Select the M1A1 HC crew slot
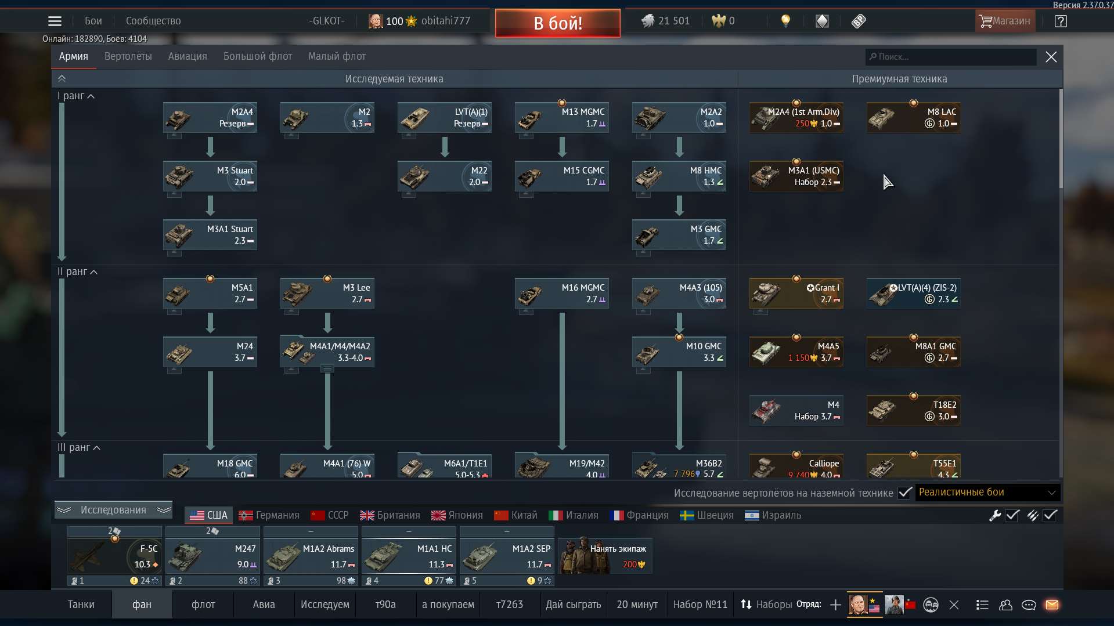The width and height of the screenshot is (1114, 626). tap(409, 556)
